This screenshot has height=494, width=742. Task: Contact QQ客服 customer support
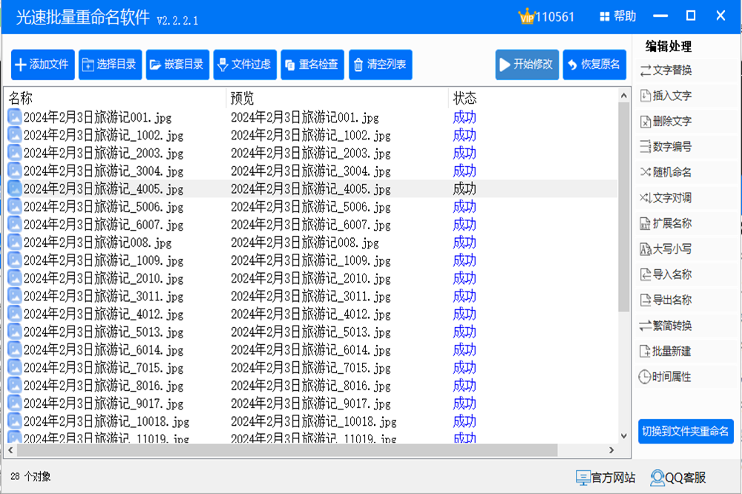(x=678, y=477)
